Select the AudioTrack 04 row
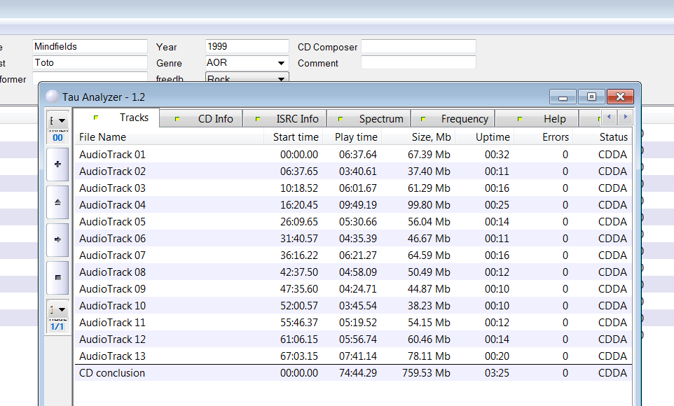Viewport: 674px width, 406px height. [353, 205]
